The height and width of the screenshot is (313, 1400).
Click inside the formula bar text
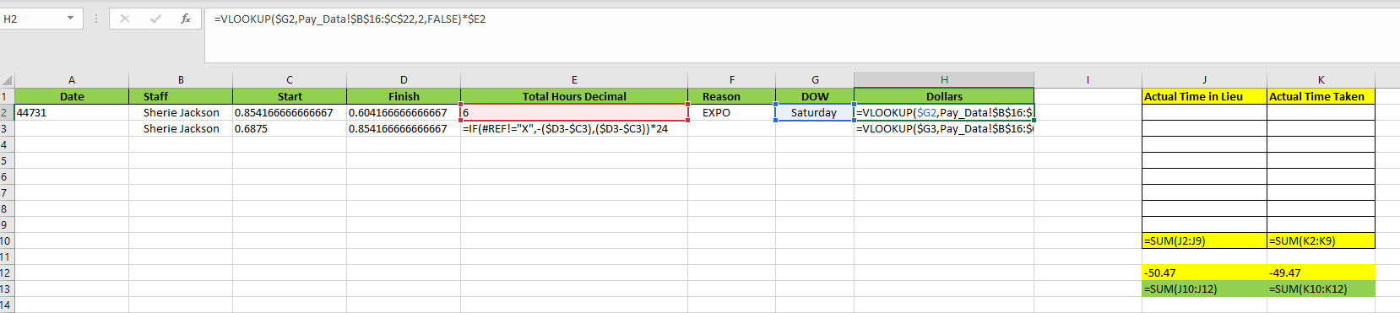pos(350,19)
